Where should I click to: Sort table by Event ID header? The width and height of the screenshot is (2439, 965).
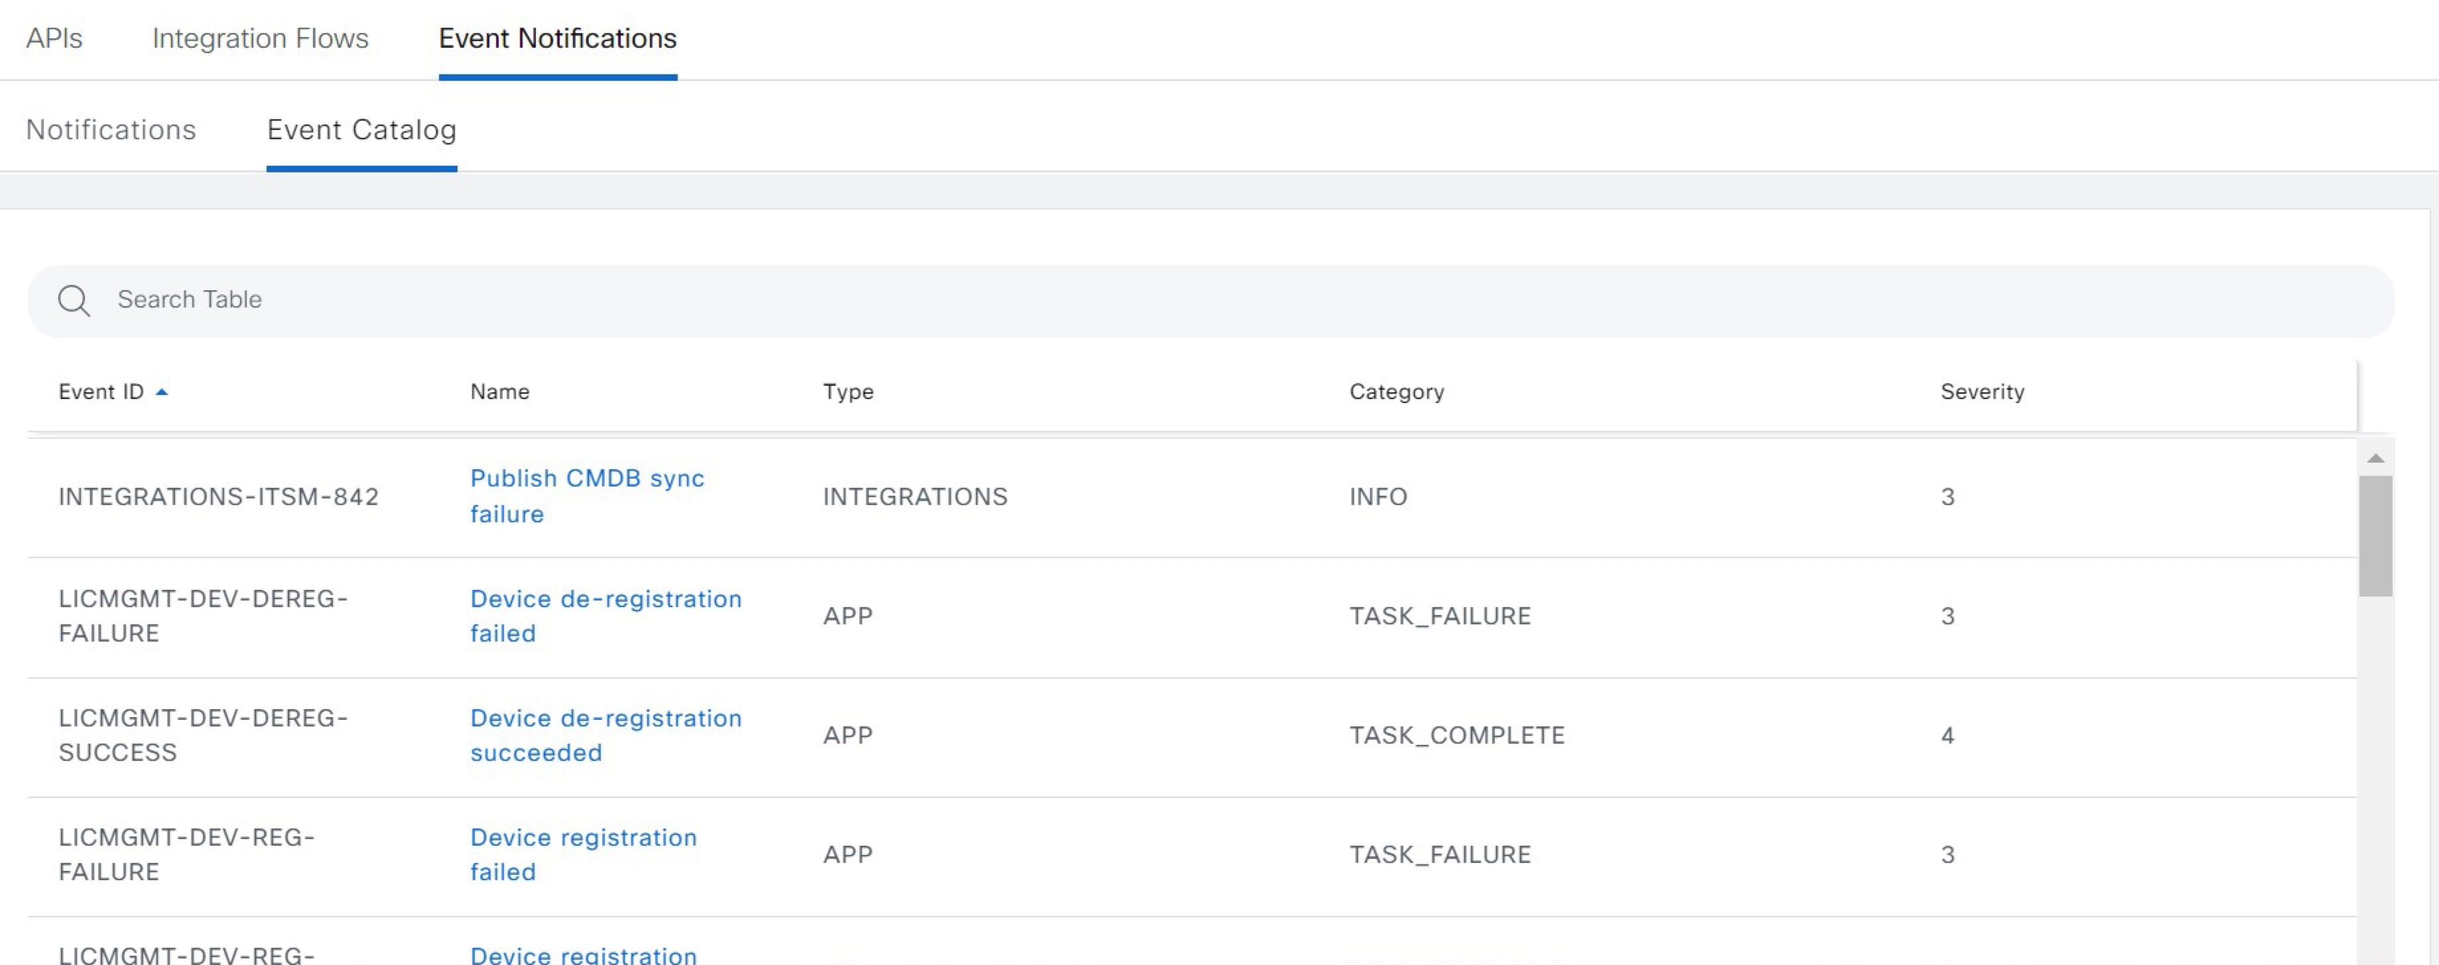pos(101,392)
